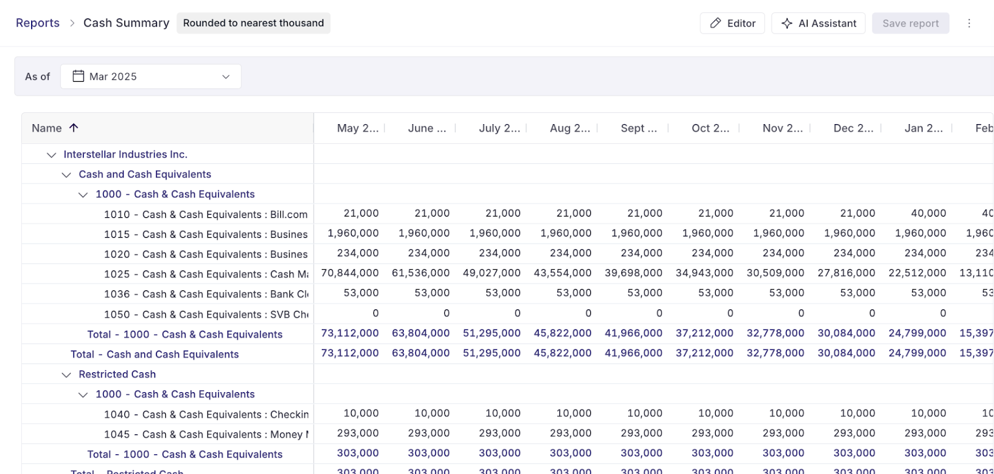Select the 1045 Money Market account row

pos(206,434)
